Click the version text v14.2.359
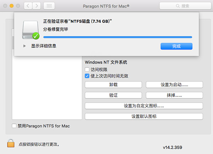This screenshot has width=213, height=154. (x=172, y=147)
